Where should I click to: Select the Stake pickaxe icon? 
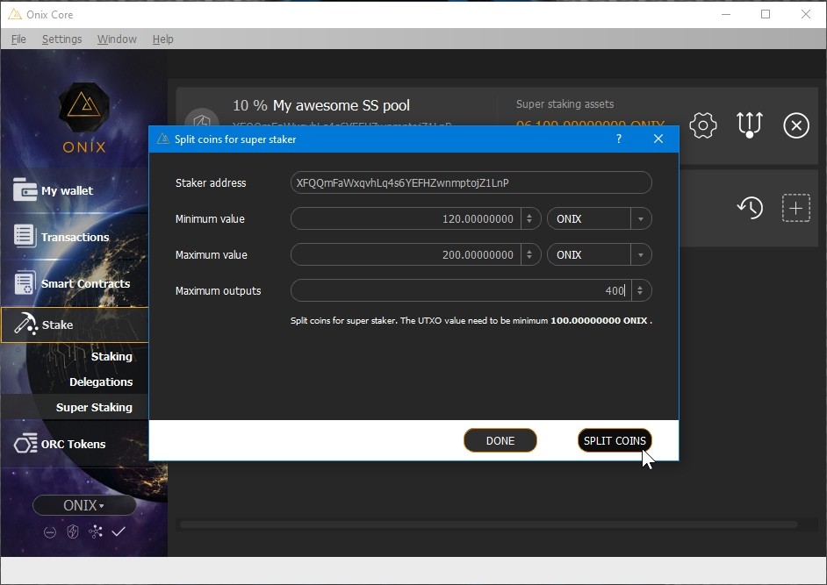[x=25, y=325]
